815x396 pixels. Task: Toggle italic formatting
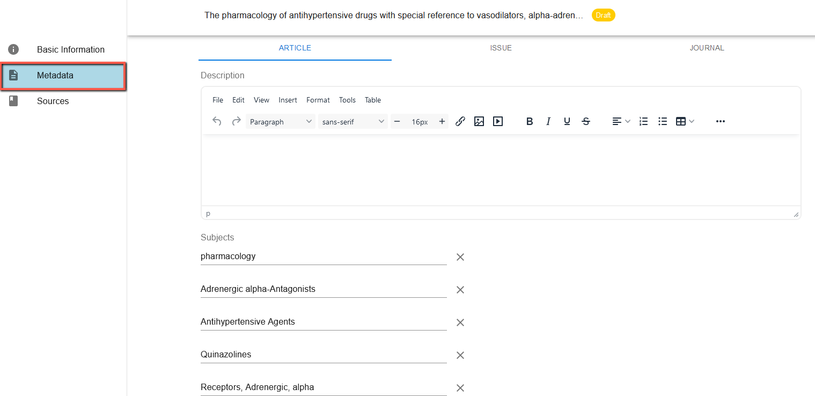tap(548, 121)
